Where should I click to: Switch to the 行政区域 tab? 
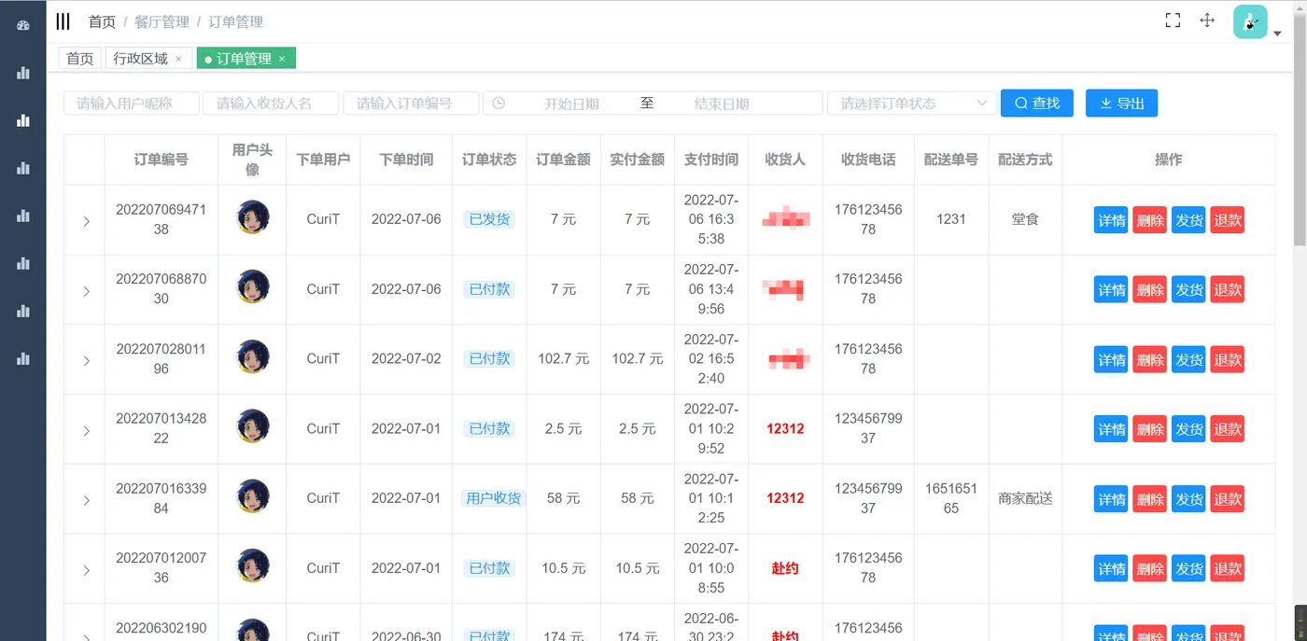[x=141, y=58]
